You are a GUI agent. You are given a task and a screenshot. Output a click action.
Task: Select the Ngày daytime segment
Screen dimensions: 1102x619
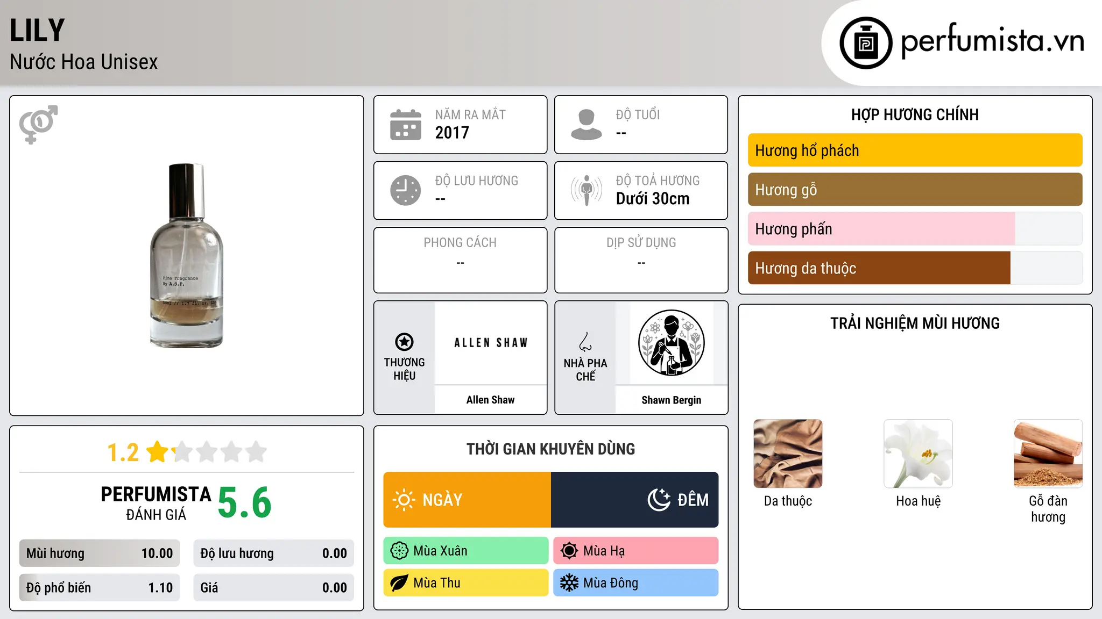[467, 500]
